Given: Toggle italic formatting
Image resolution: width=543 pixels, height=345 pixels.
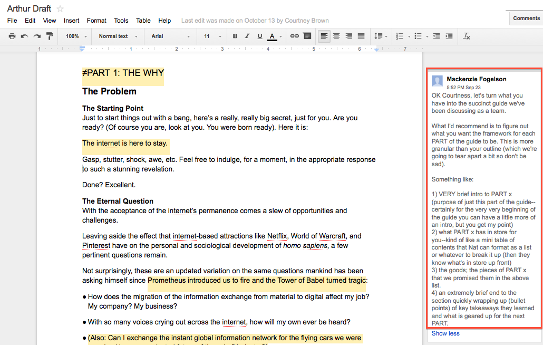Looking at the screenshot, I should pyautogui.click(x=247, y=36).
